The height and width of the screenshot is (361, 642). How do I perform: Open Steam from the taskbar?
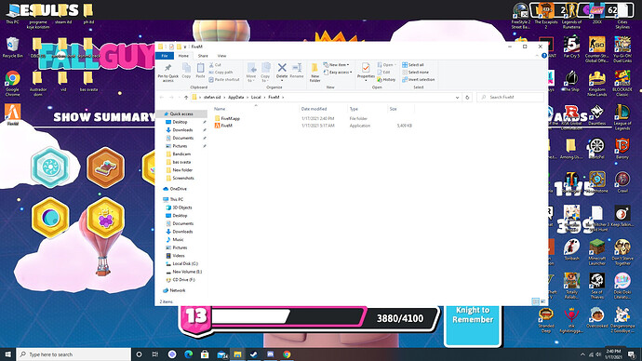pyautogui.click(x=254, y=354)
